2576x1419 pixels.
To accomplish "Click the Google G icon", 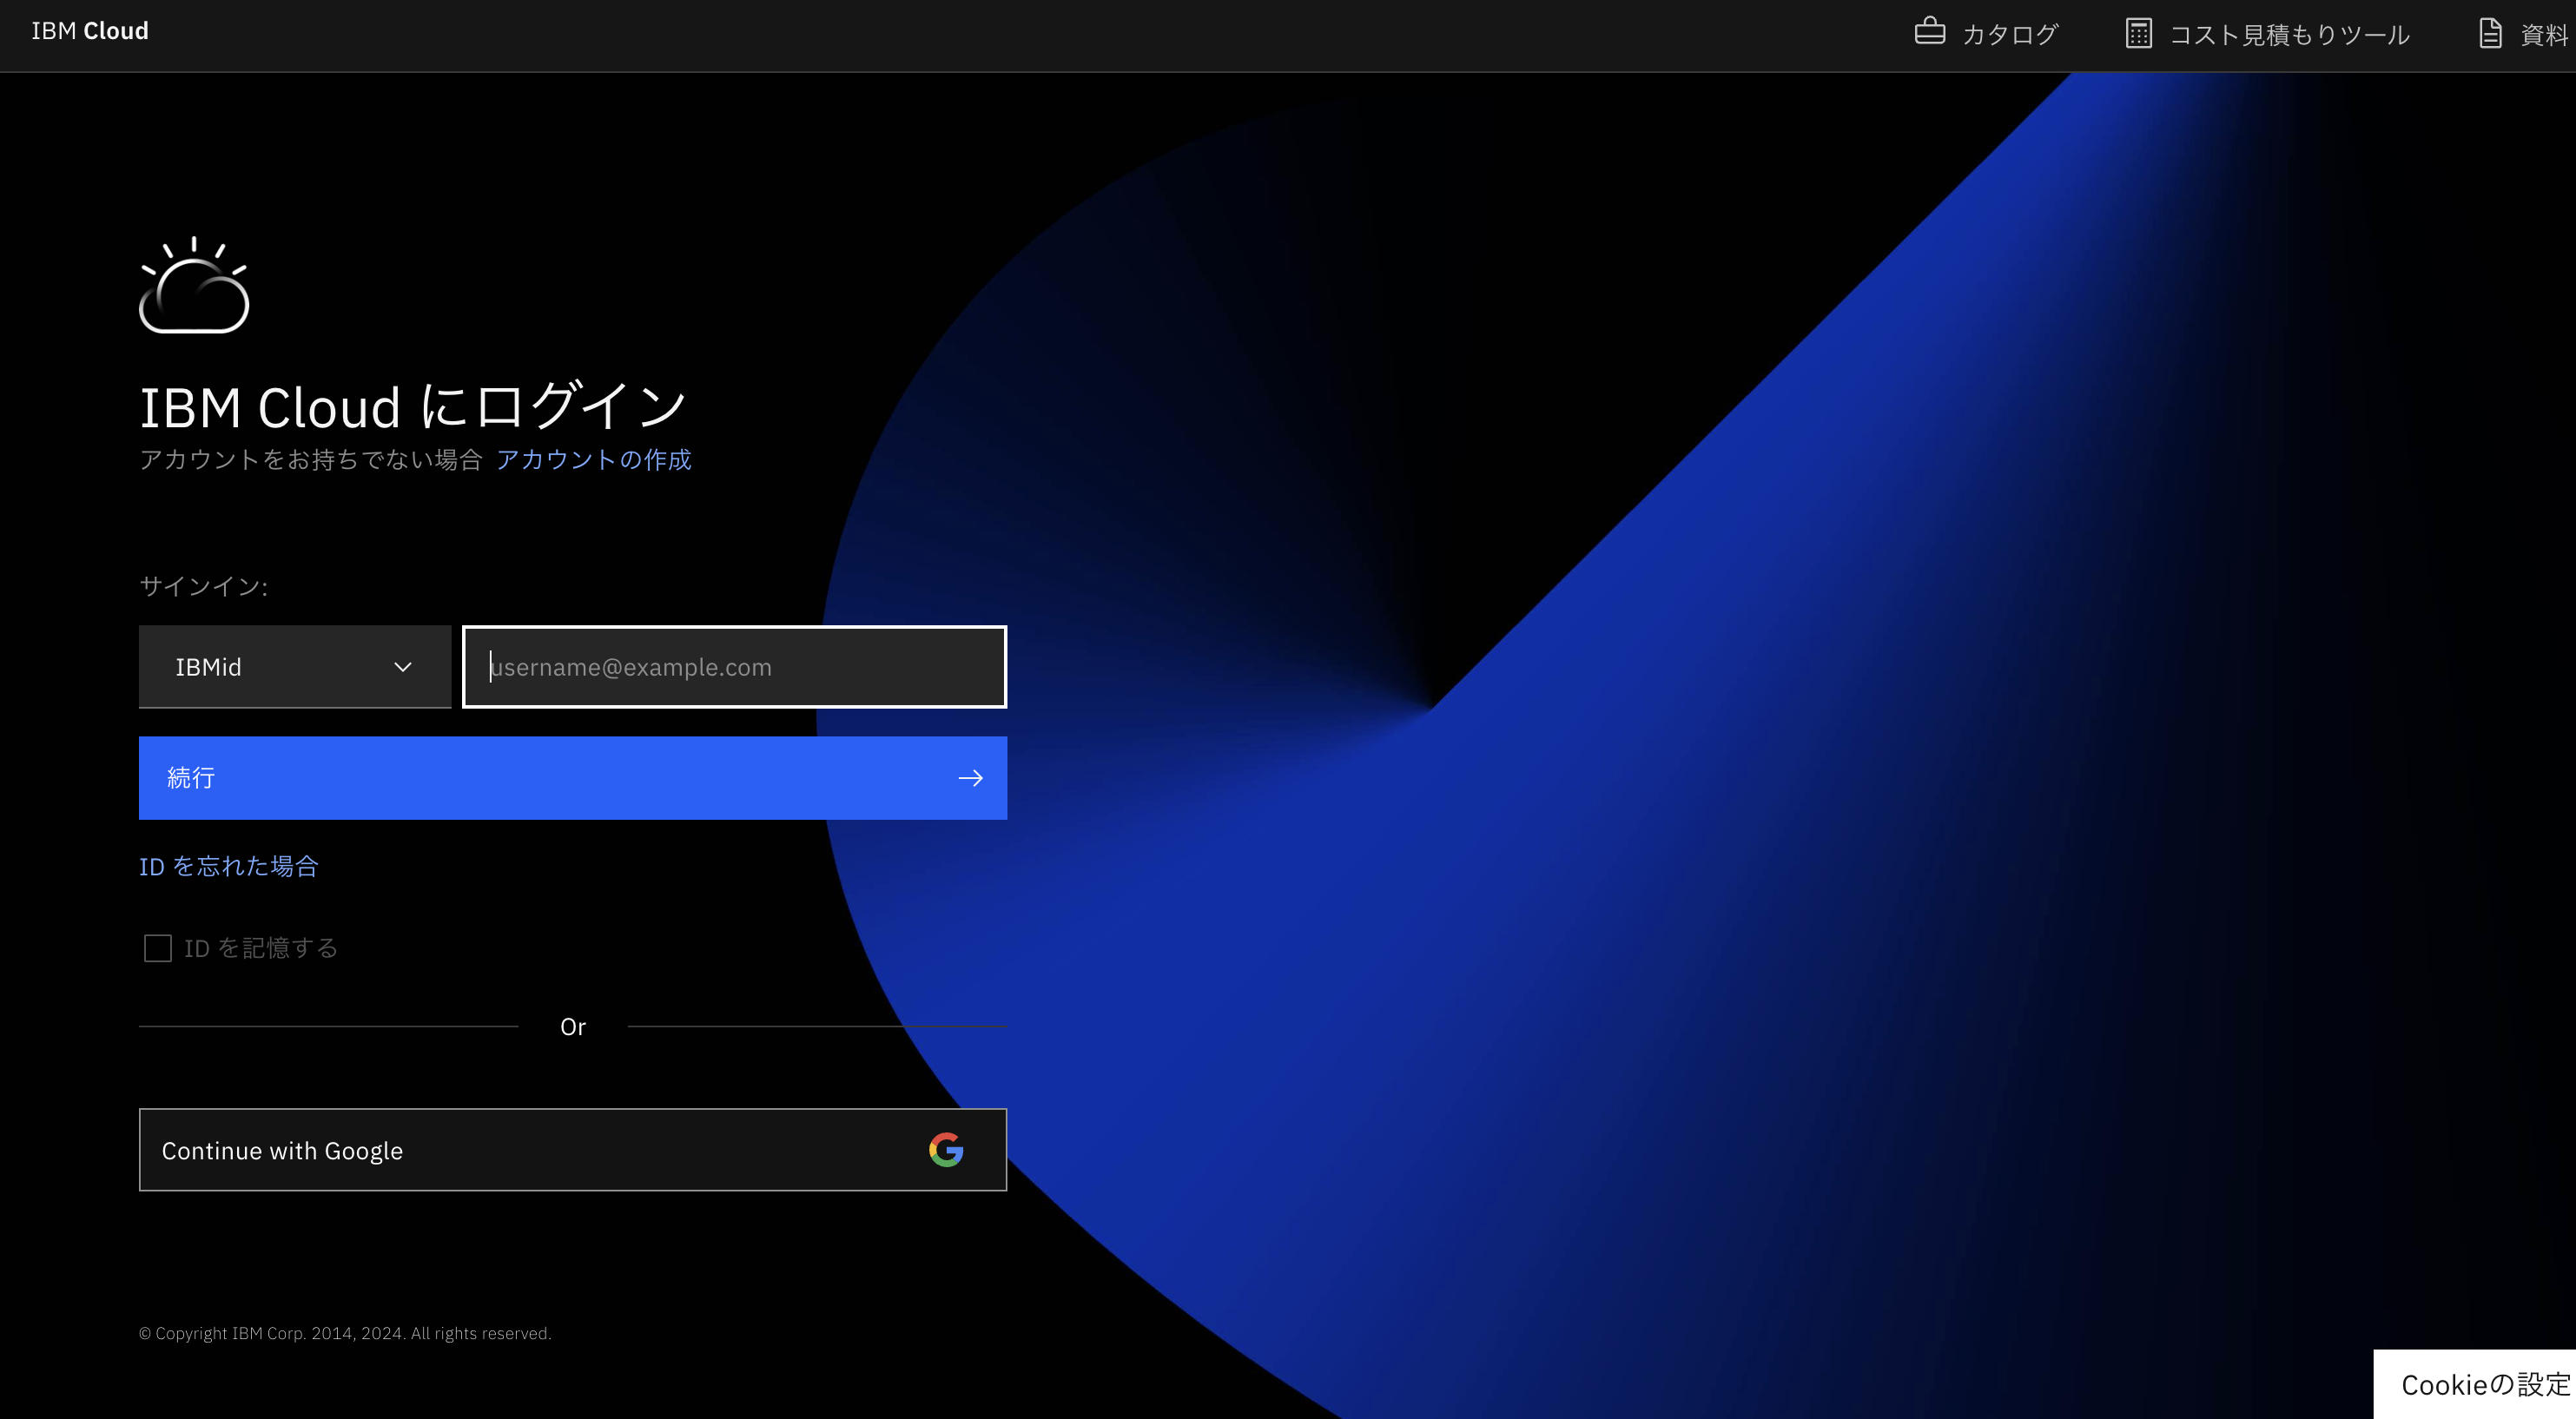I will 946,1149.
